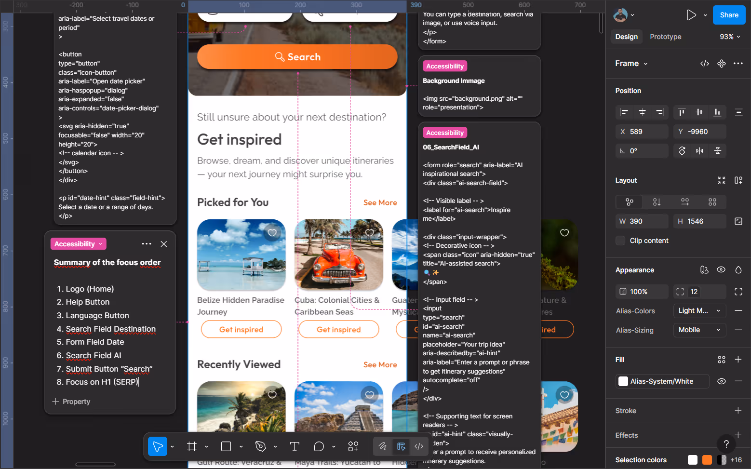Add a Stroke with plus icon

(738, 411)
